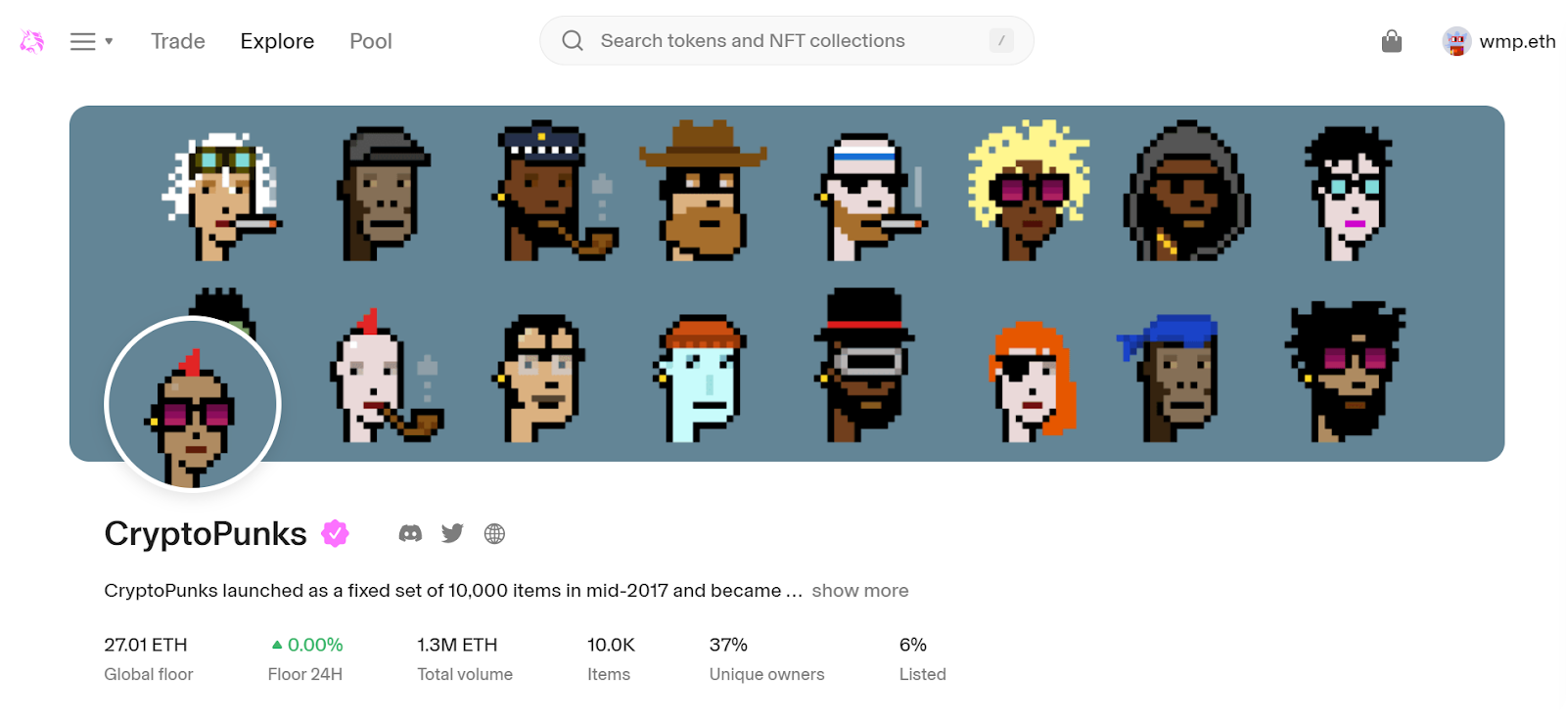
Task: Click the 6% Listed value
Action: [912, 645]
